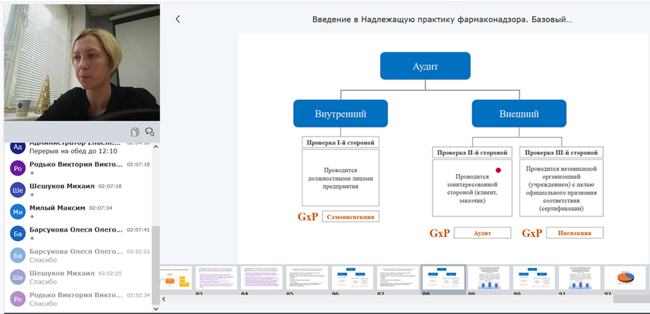Screen dimensions: 650x314
Task: Click the faded 'Ба' avatar at 03:52:23
Action: point(18,255)
